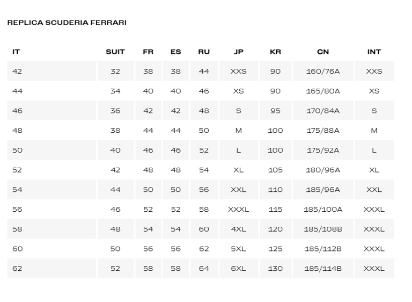Click the 6XL cell in JP column
Image resolution: width=412 pixels, height=302 pixels.
(x=239, y=269)
